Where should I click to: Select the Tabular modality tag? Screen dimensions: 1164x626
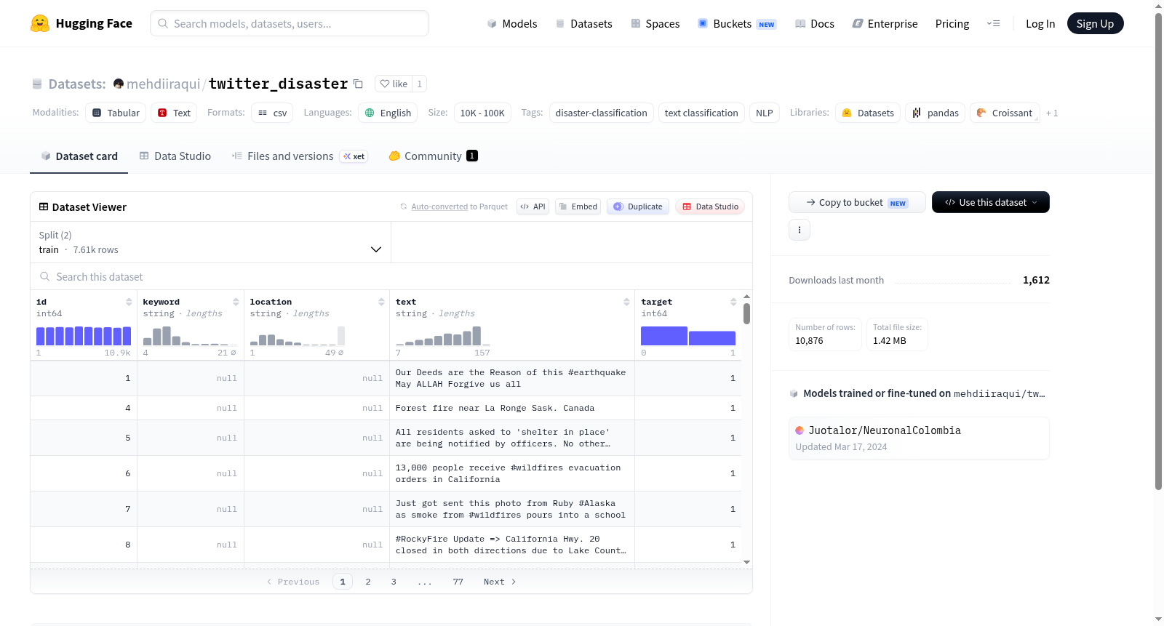click(116, 113)
